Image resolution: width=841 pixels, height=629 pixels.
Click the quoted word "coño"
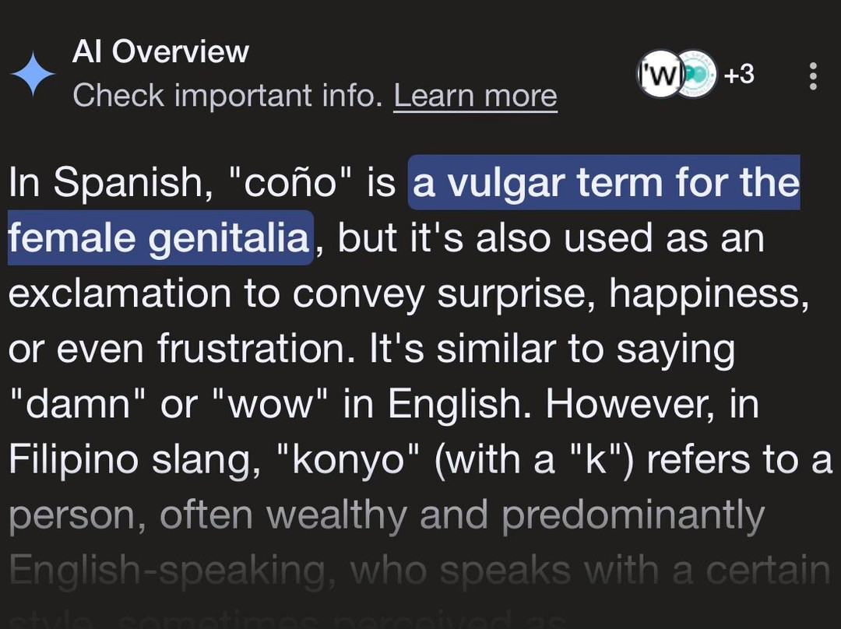(x=283, y=183)
